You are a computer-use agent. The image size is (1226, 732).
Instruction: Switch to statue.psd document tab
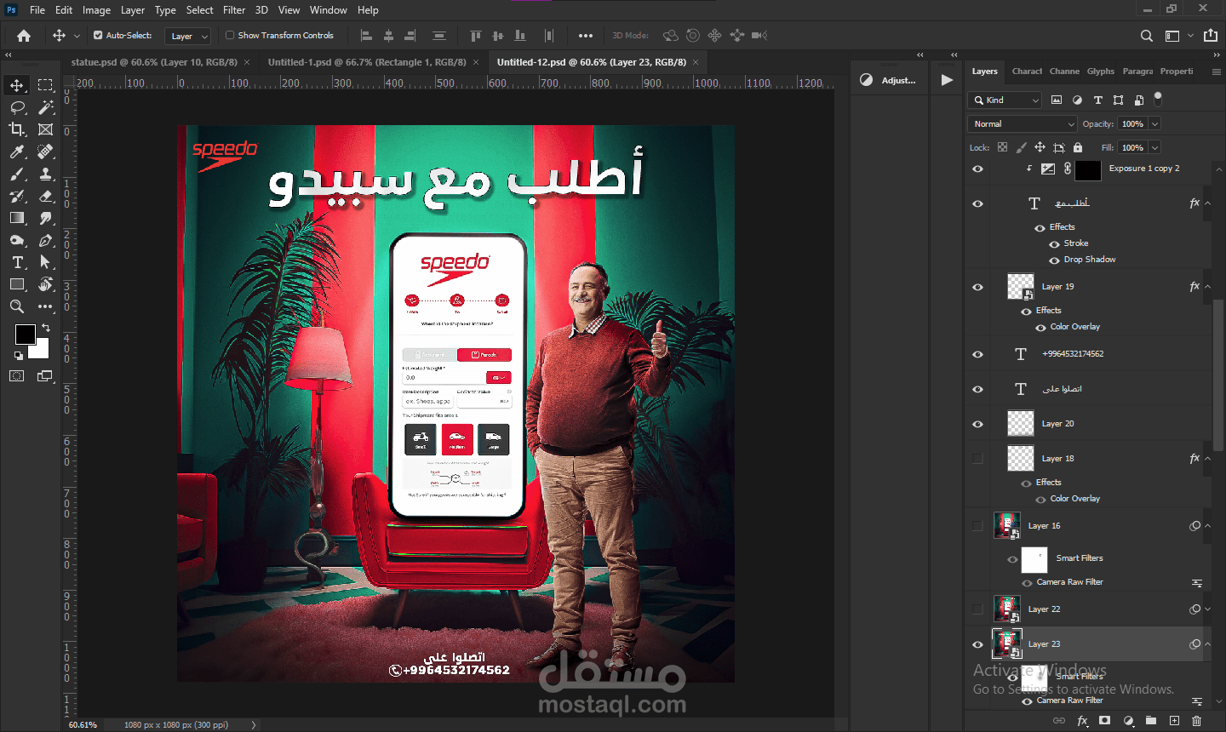coord(154,62)
